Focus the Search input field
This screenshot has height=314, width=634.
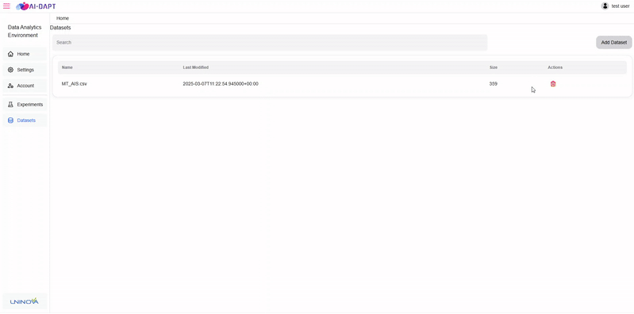[x=270, y=43]
